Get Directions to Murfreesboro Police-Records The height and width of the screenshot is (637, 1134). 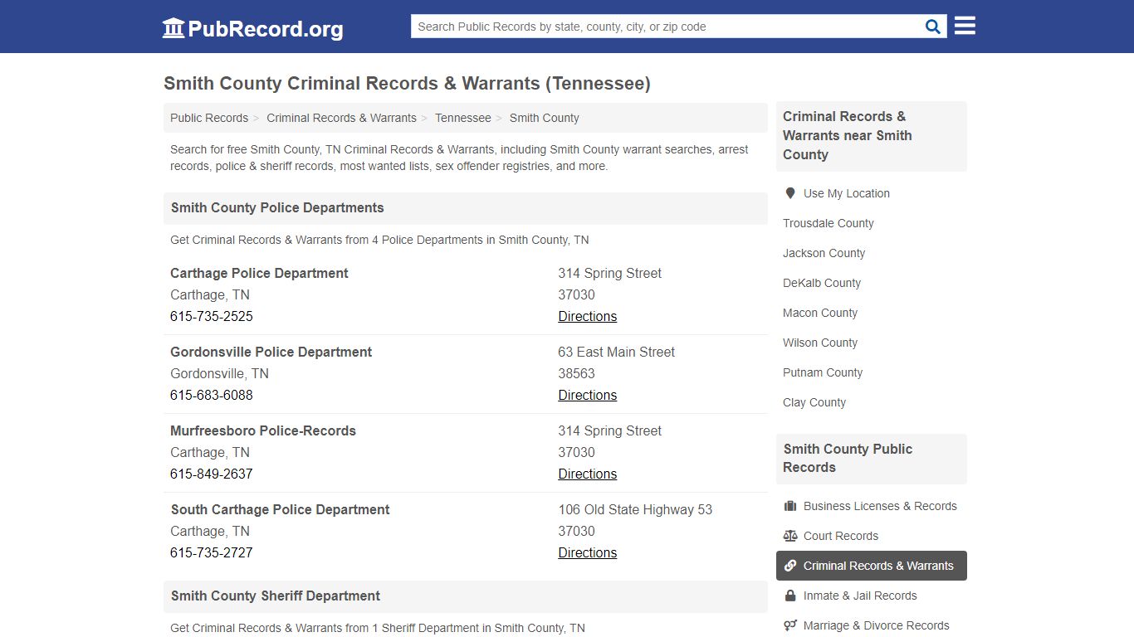(588, 474)
